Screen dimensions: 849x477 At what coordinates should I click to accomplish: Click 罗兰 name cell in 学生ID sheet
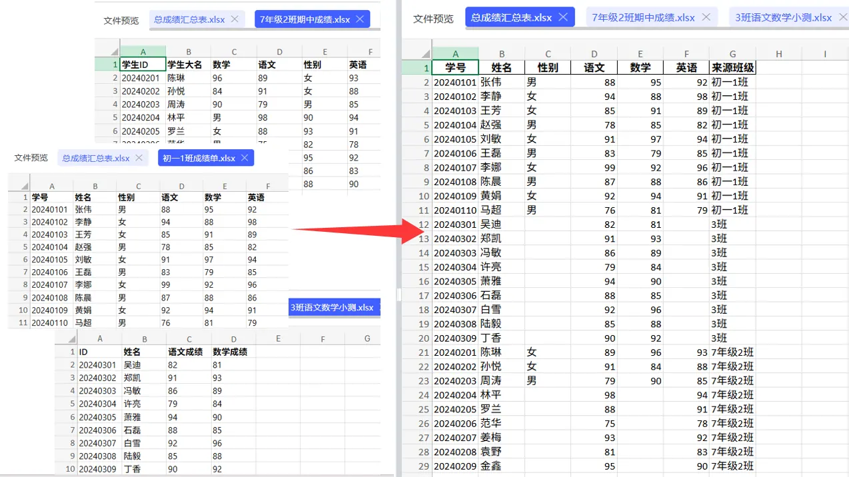click(189, 131)
